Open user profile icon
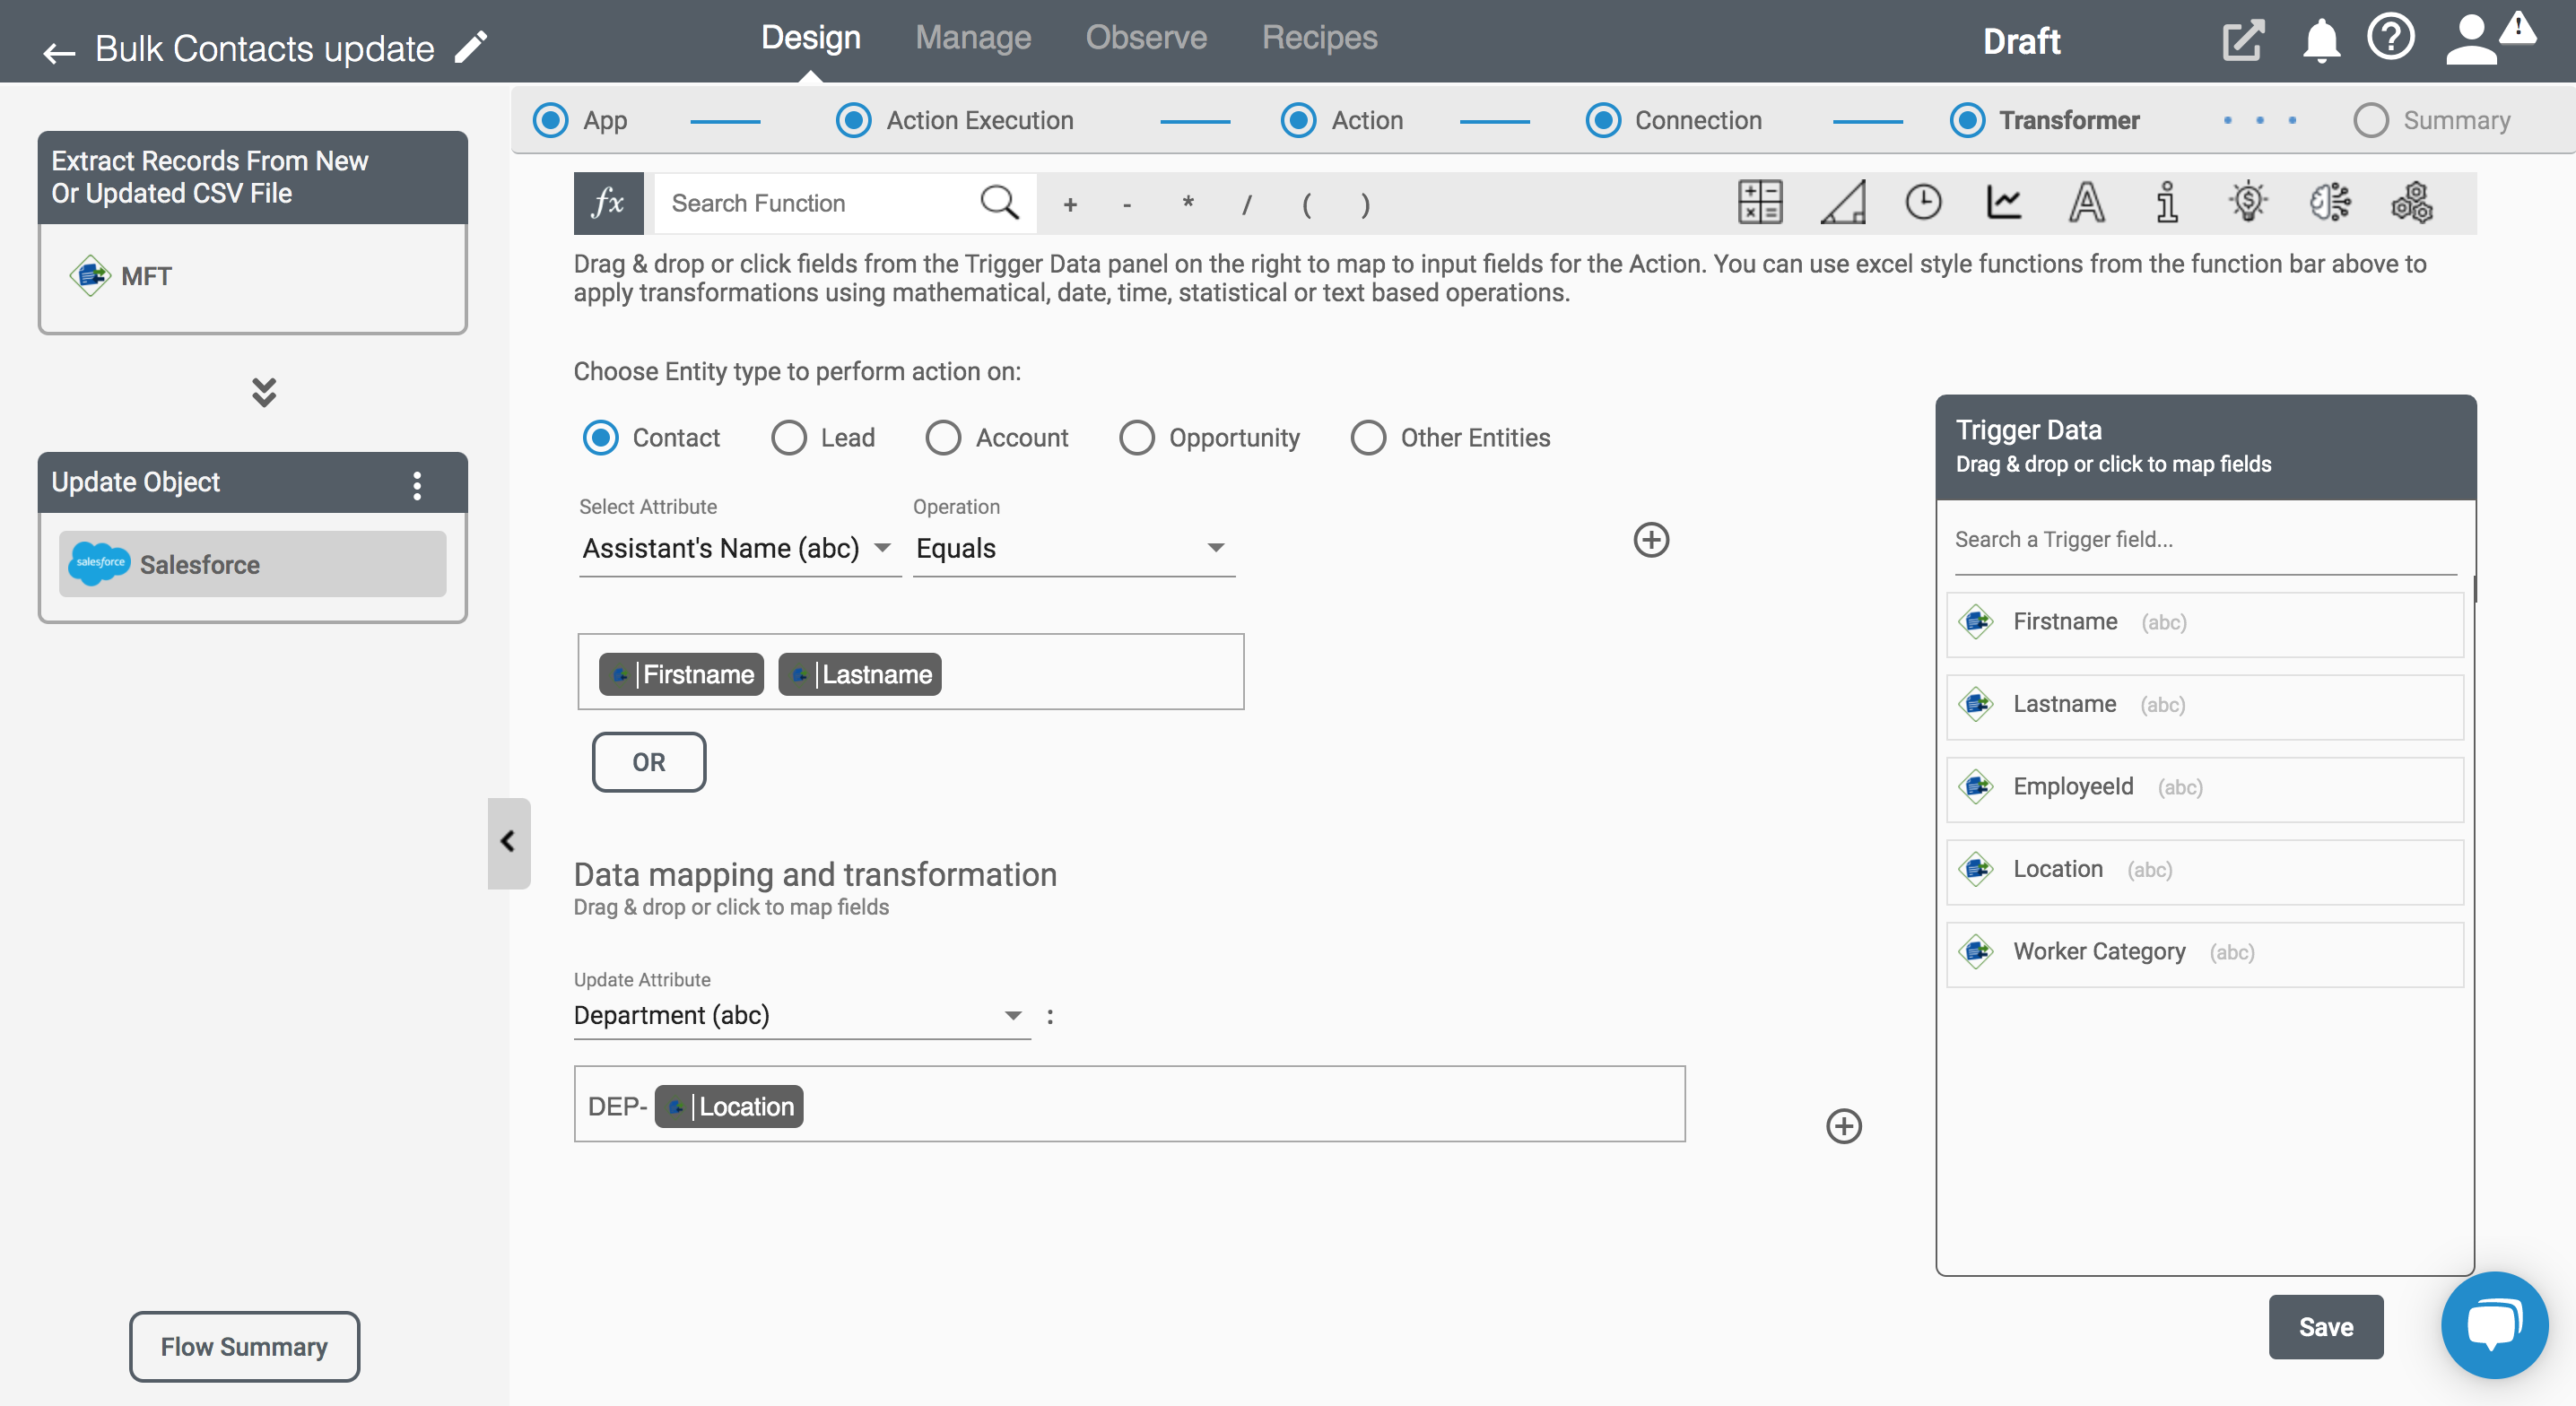Viewport: 2576px width, 1406px height. pyautogui.click(x=2472, y=41)
